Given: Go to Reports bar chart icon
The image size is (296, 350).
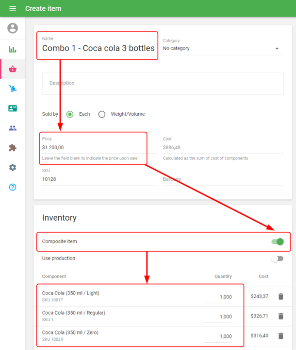Looking at the screenshot, I should click(x=13, y=49).
